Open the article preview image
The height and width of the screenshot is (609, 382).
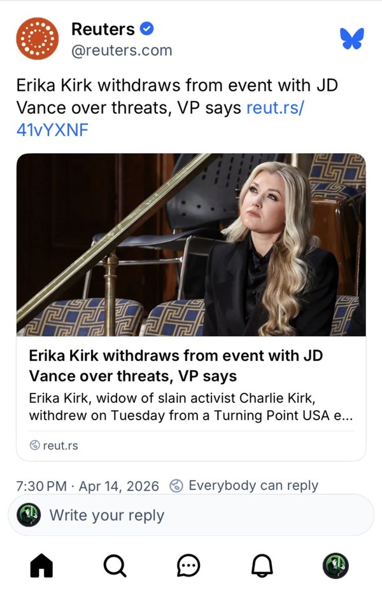191,245
